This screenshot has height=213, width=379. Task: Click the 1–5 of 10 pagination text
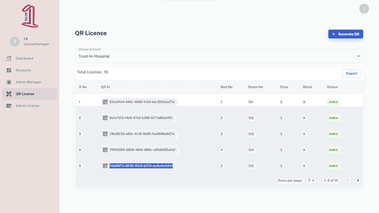(331, 180)
